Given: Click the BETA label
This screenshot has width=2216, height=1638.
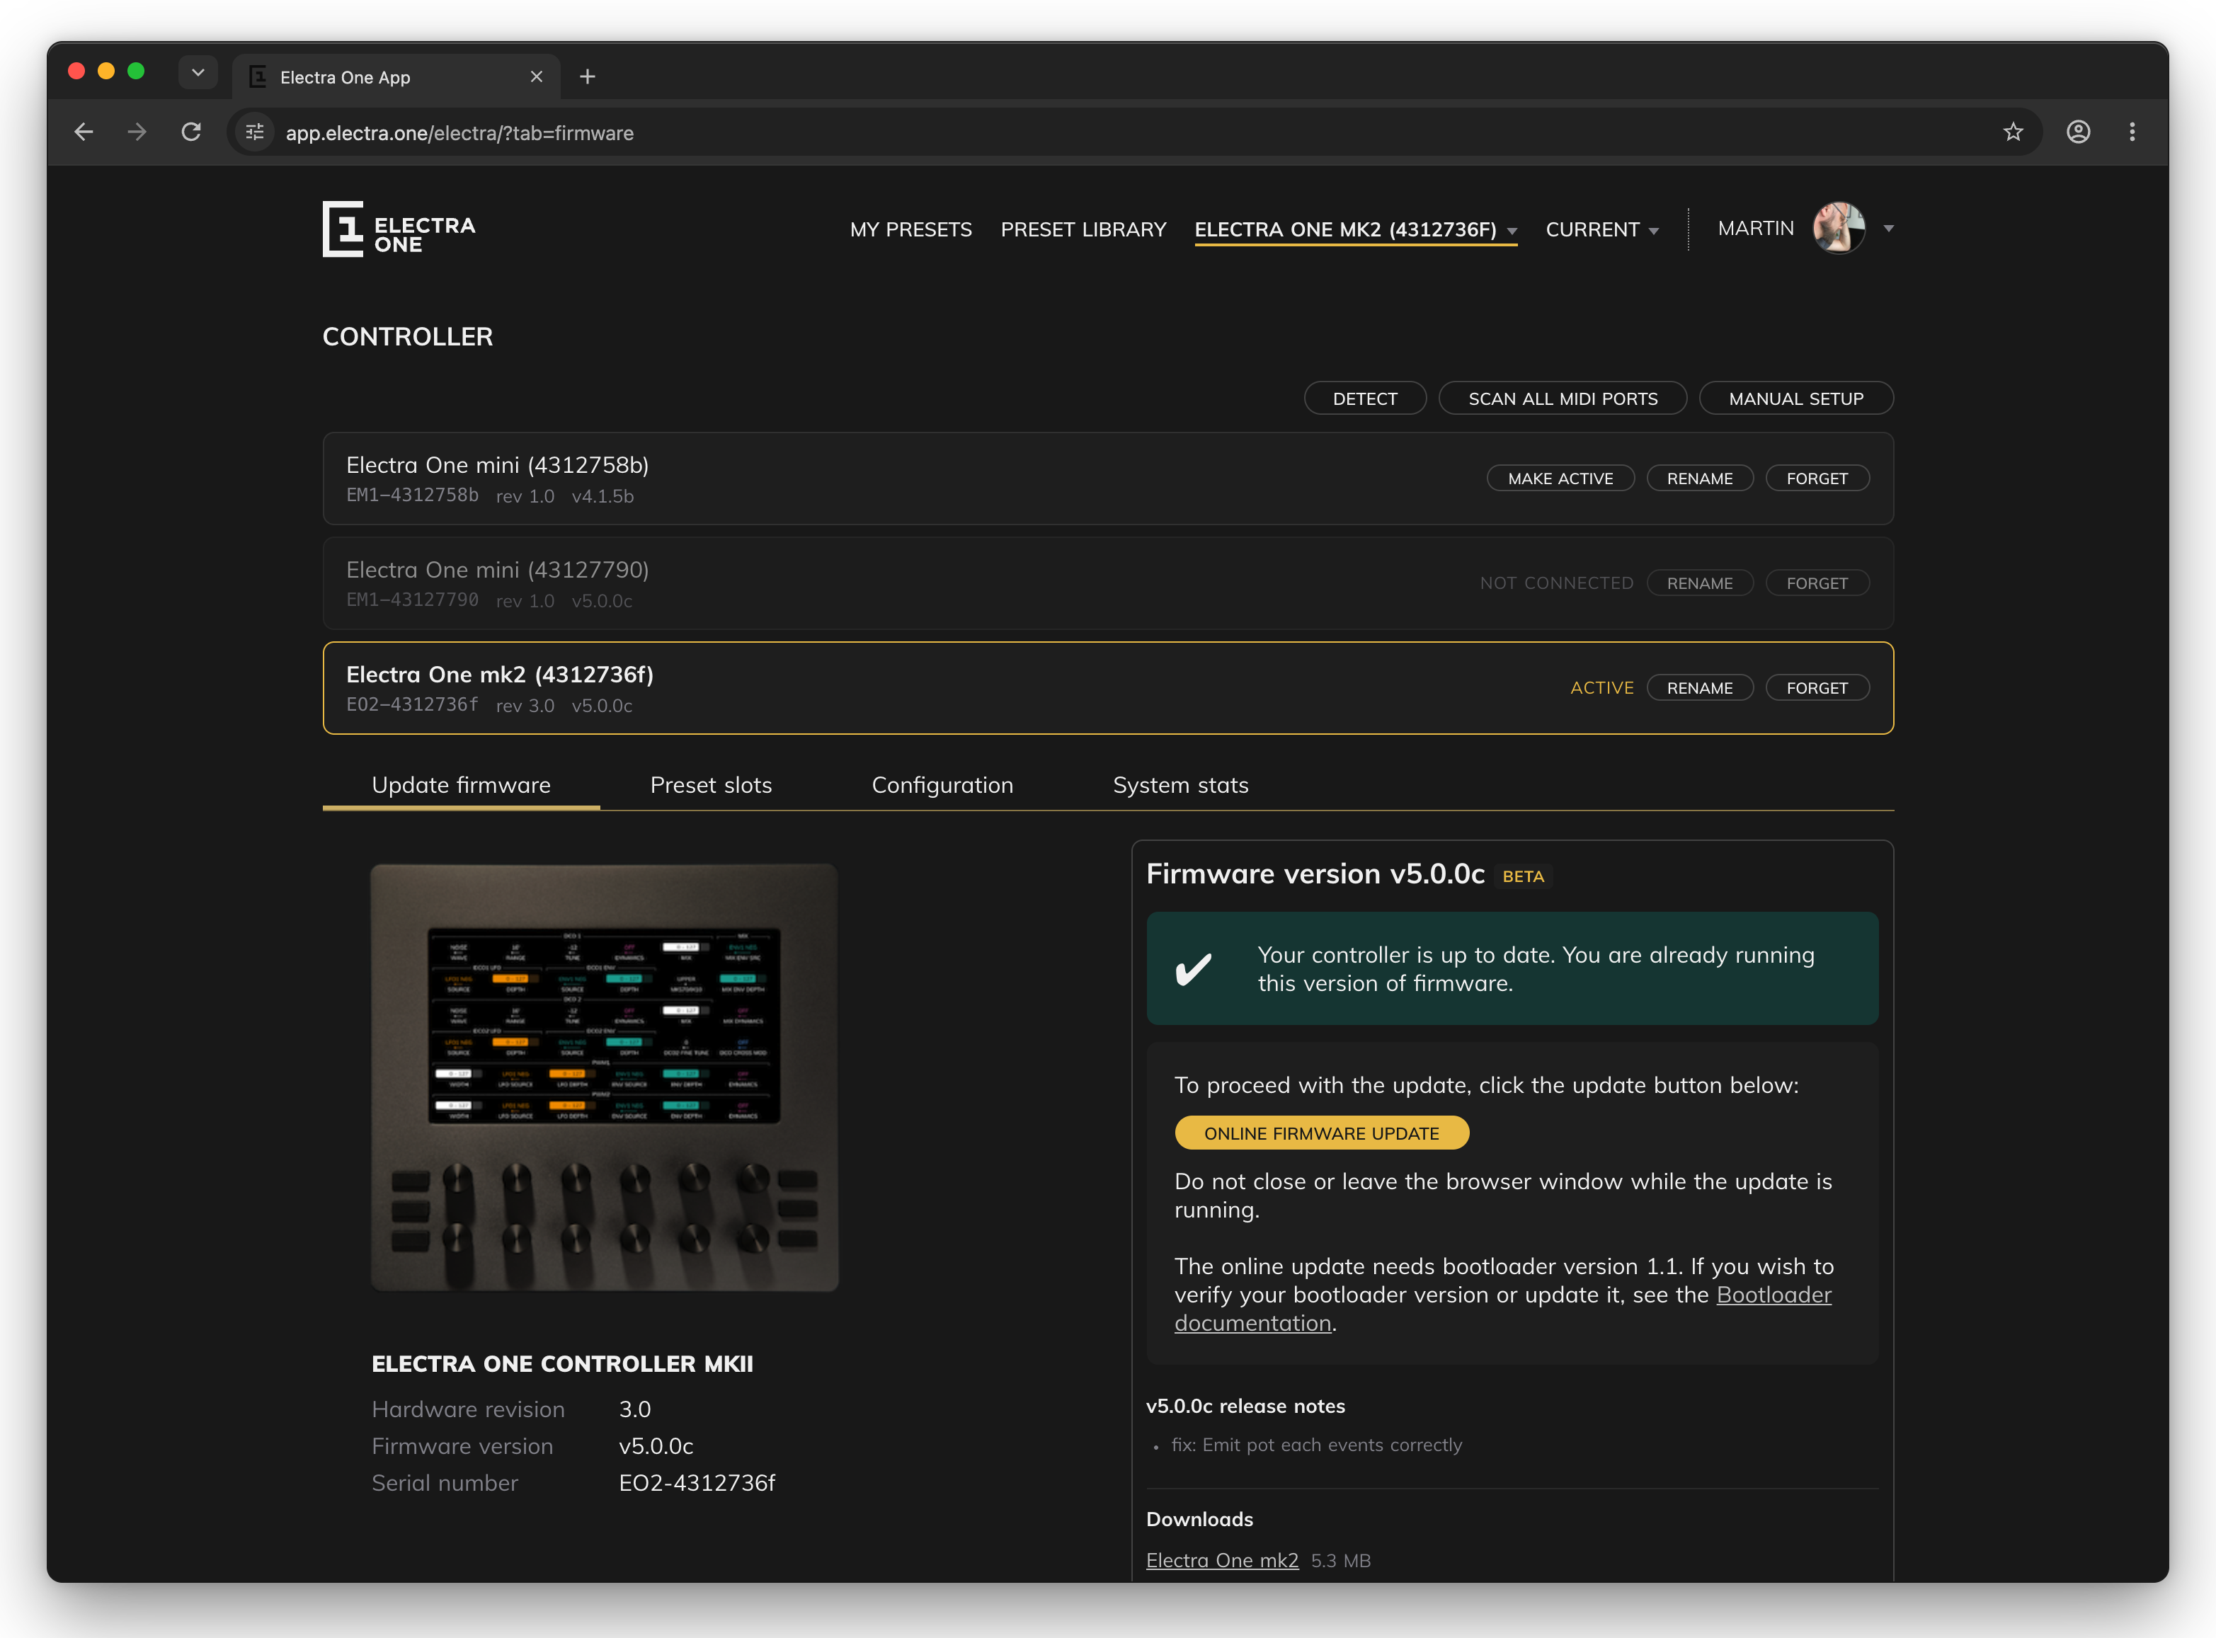Looking at the screenshot, I should pos(1522,876).
